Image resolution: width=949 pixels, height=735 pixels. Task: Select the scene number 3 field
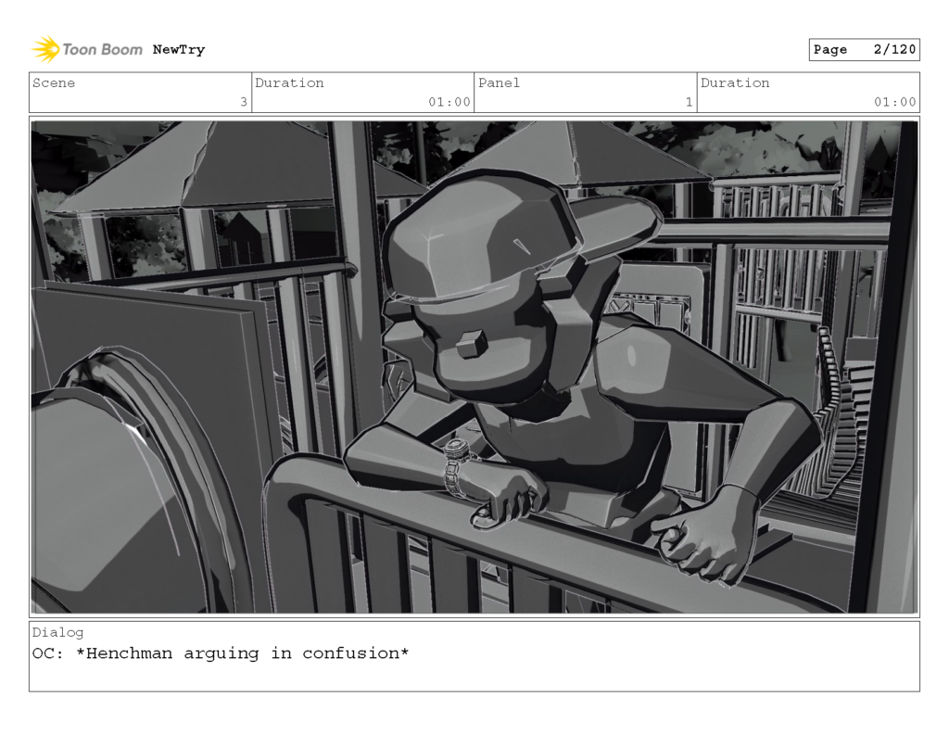(x=242, y=102)
